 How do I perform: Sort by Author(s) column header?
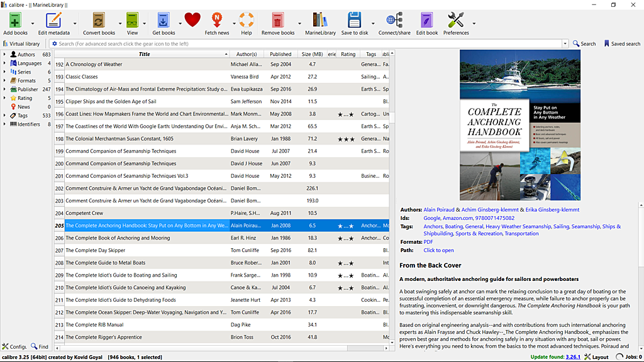pyautogui.click(x=247, y=54)
